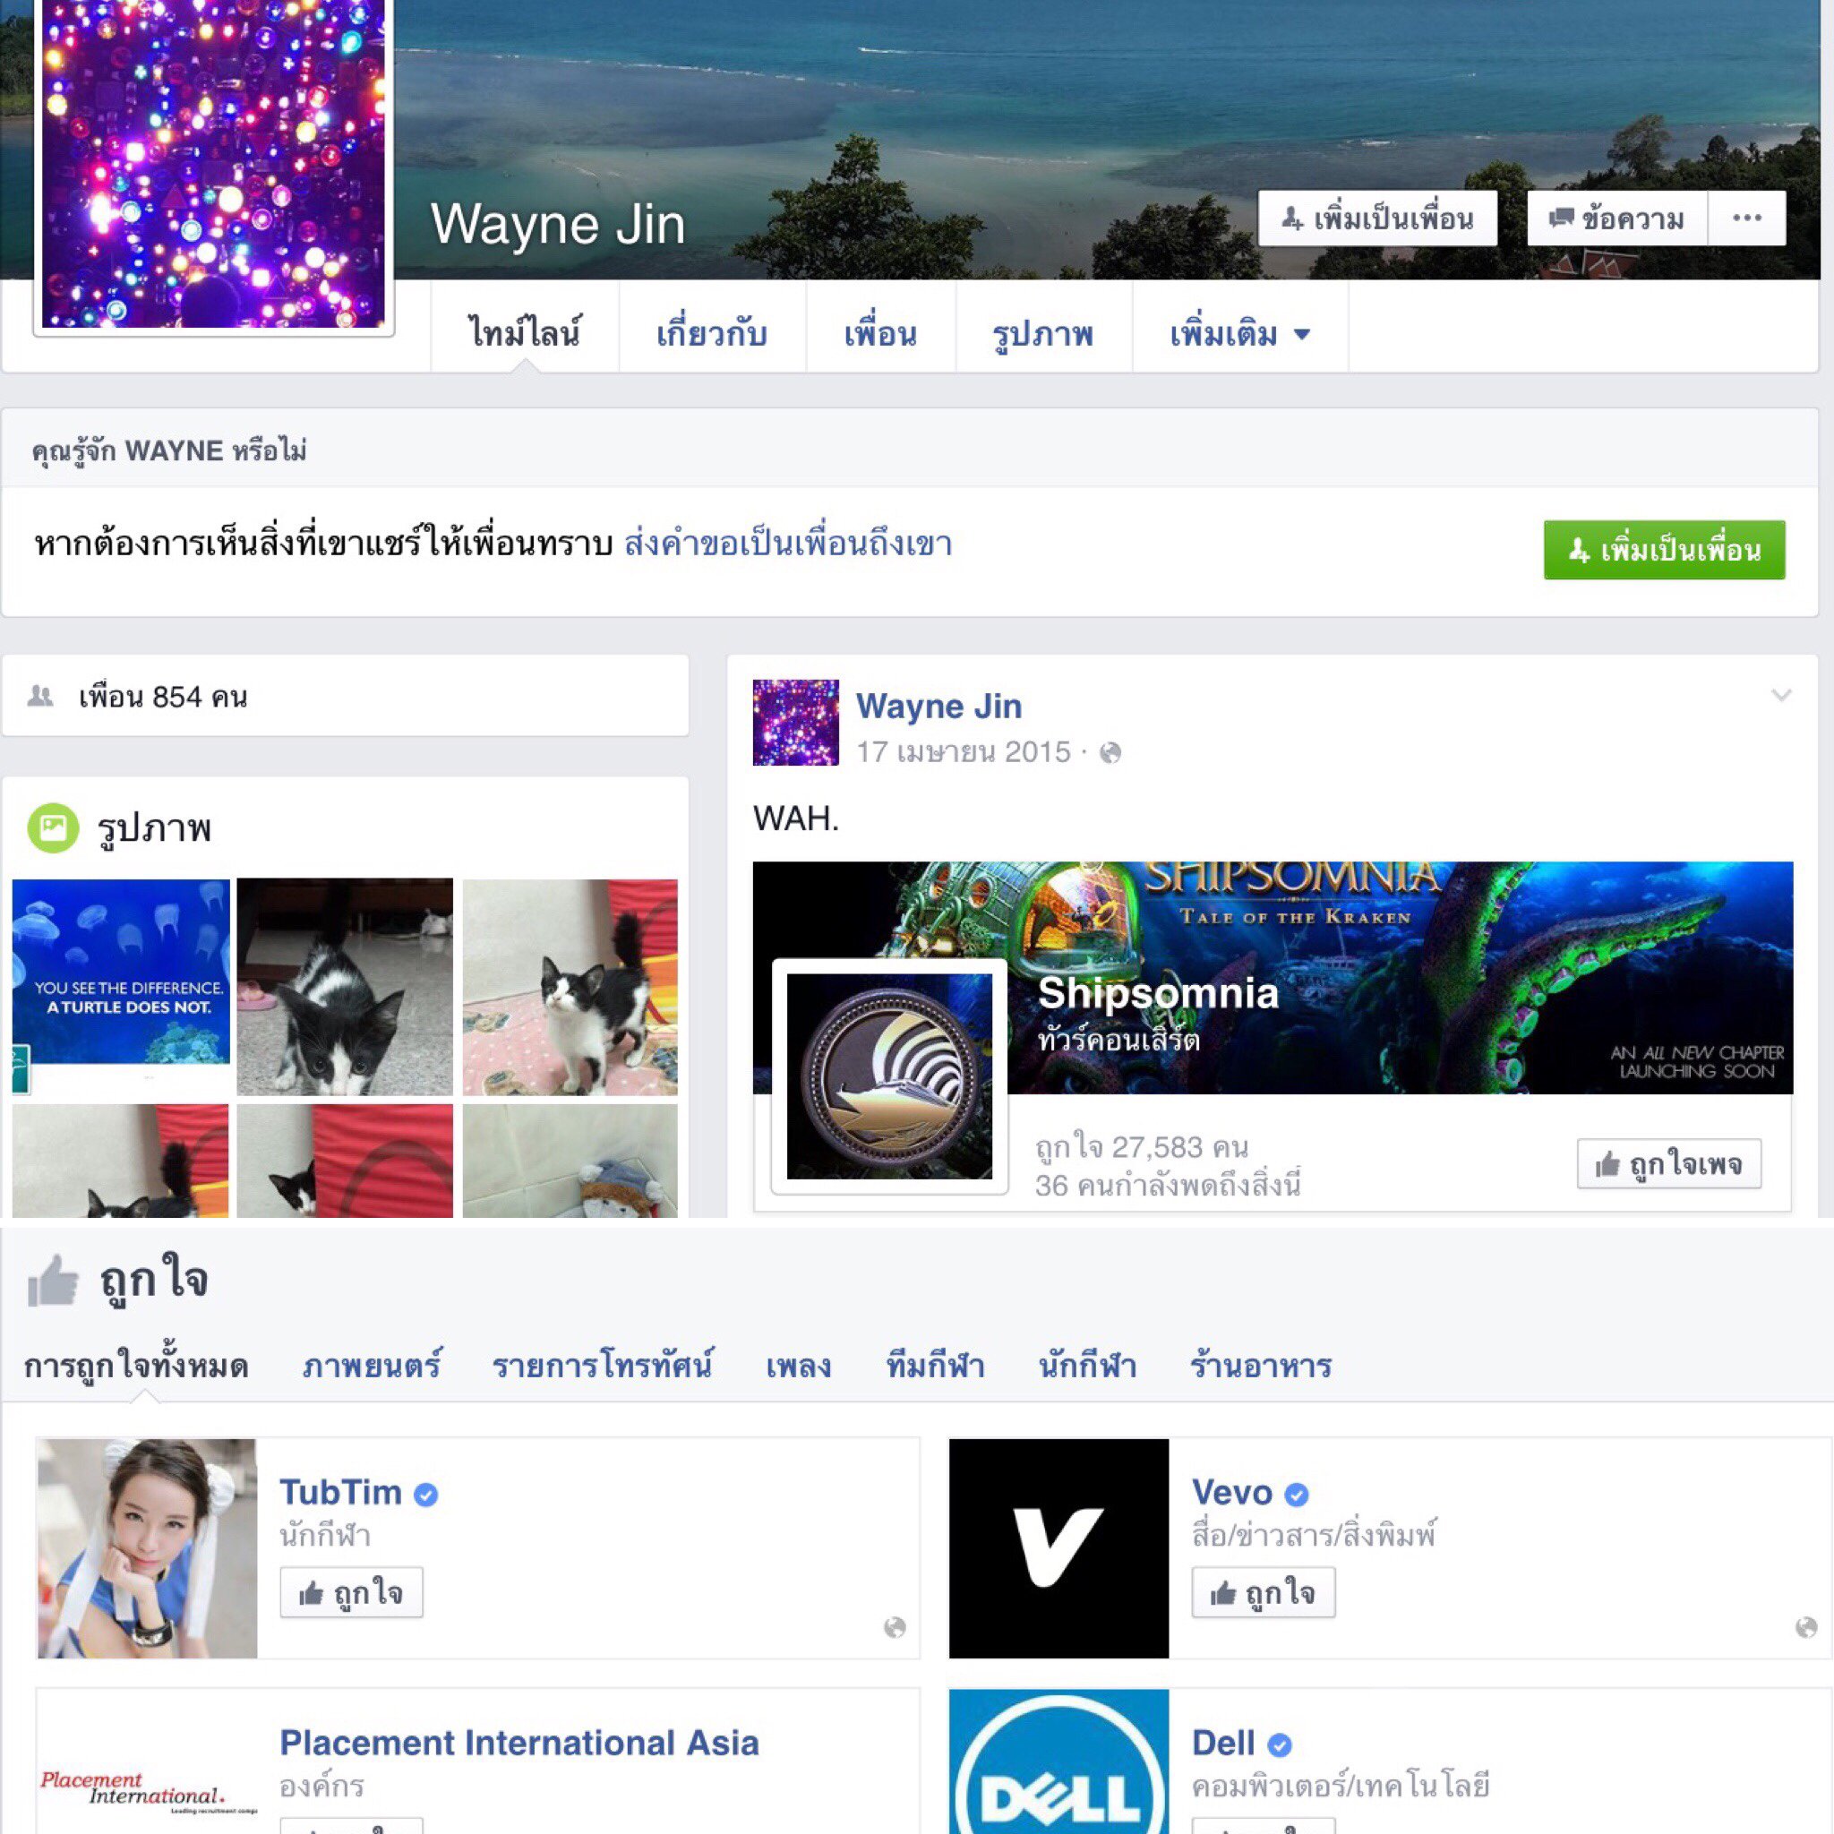This screenshot has width=1834, height=1834.
Task: Like the TubTim page
Action: 351,1592
